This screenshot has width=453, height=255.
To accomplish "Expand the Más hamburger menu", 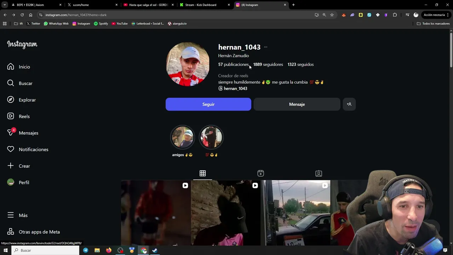I will 17,215.
